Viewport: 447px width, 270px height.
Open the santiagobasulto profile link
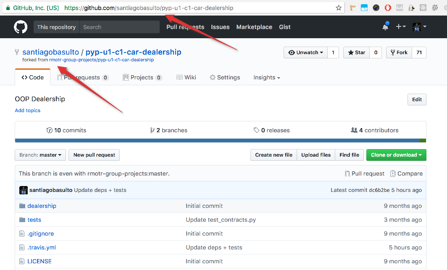[x=51, y=52]
